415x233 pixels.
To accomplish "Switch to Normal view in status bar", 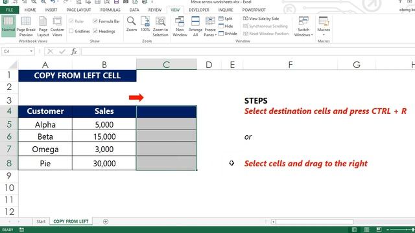I will (x=354, y=230).
